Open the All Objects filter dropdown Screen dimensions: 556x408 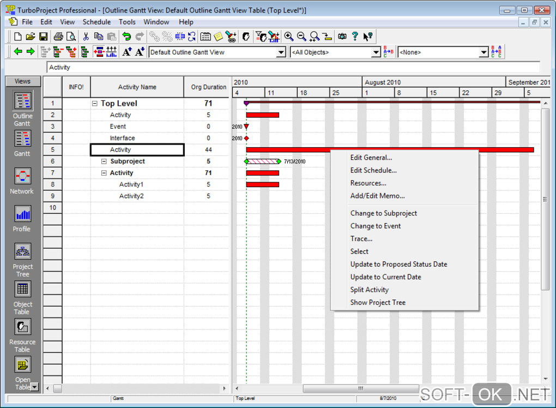[376, 52]
